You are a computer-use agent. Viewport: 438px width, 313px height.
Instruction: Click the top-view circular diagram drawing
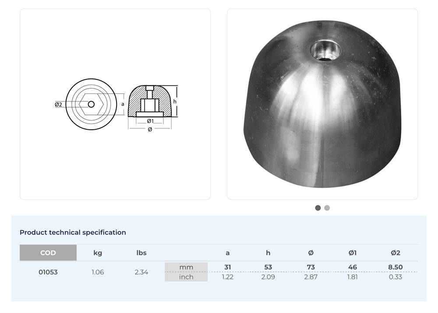(x=91, y=104)
